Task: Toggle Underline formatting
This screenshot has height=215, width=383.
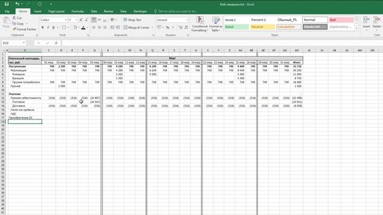Action: (x=53, y=27)
